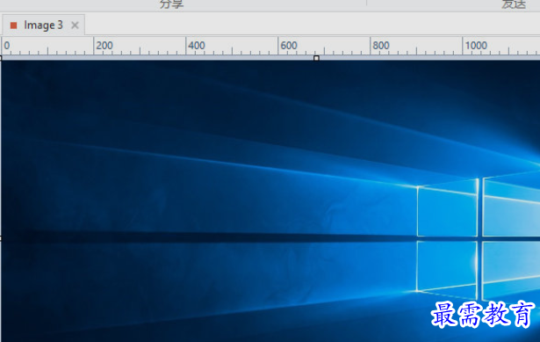The image size is (540, 342).
Task: Click the 200 mark on the ruler
Action: [x=104, y=46]
